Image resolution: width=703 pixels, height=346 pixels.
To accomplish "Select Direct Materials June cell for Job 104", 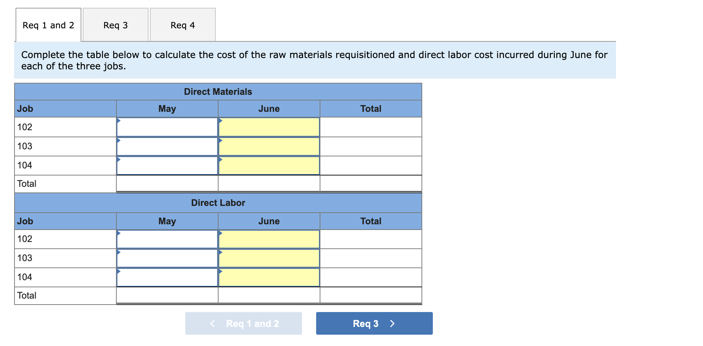I will (x=269, y=166).
